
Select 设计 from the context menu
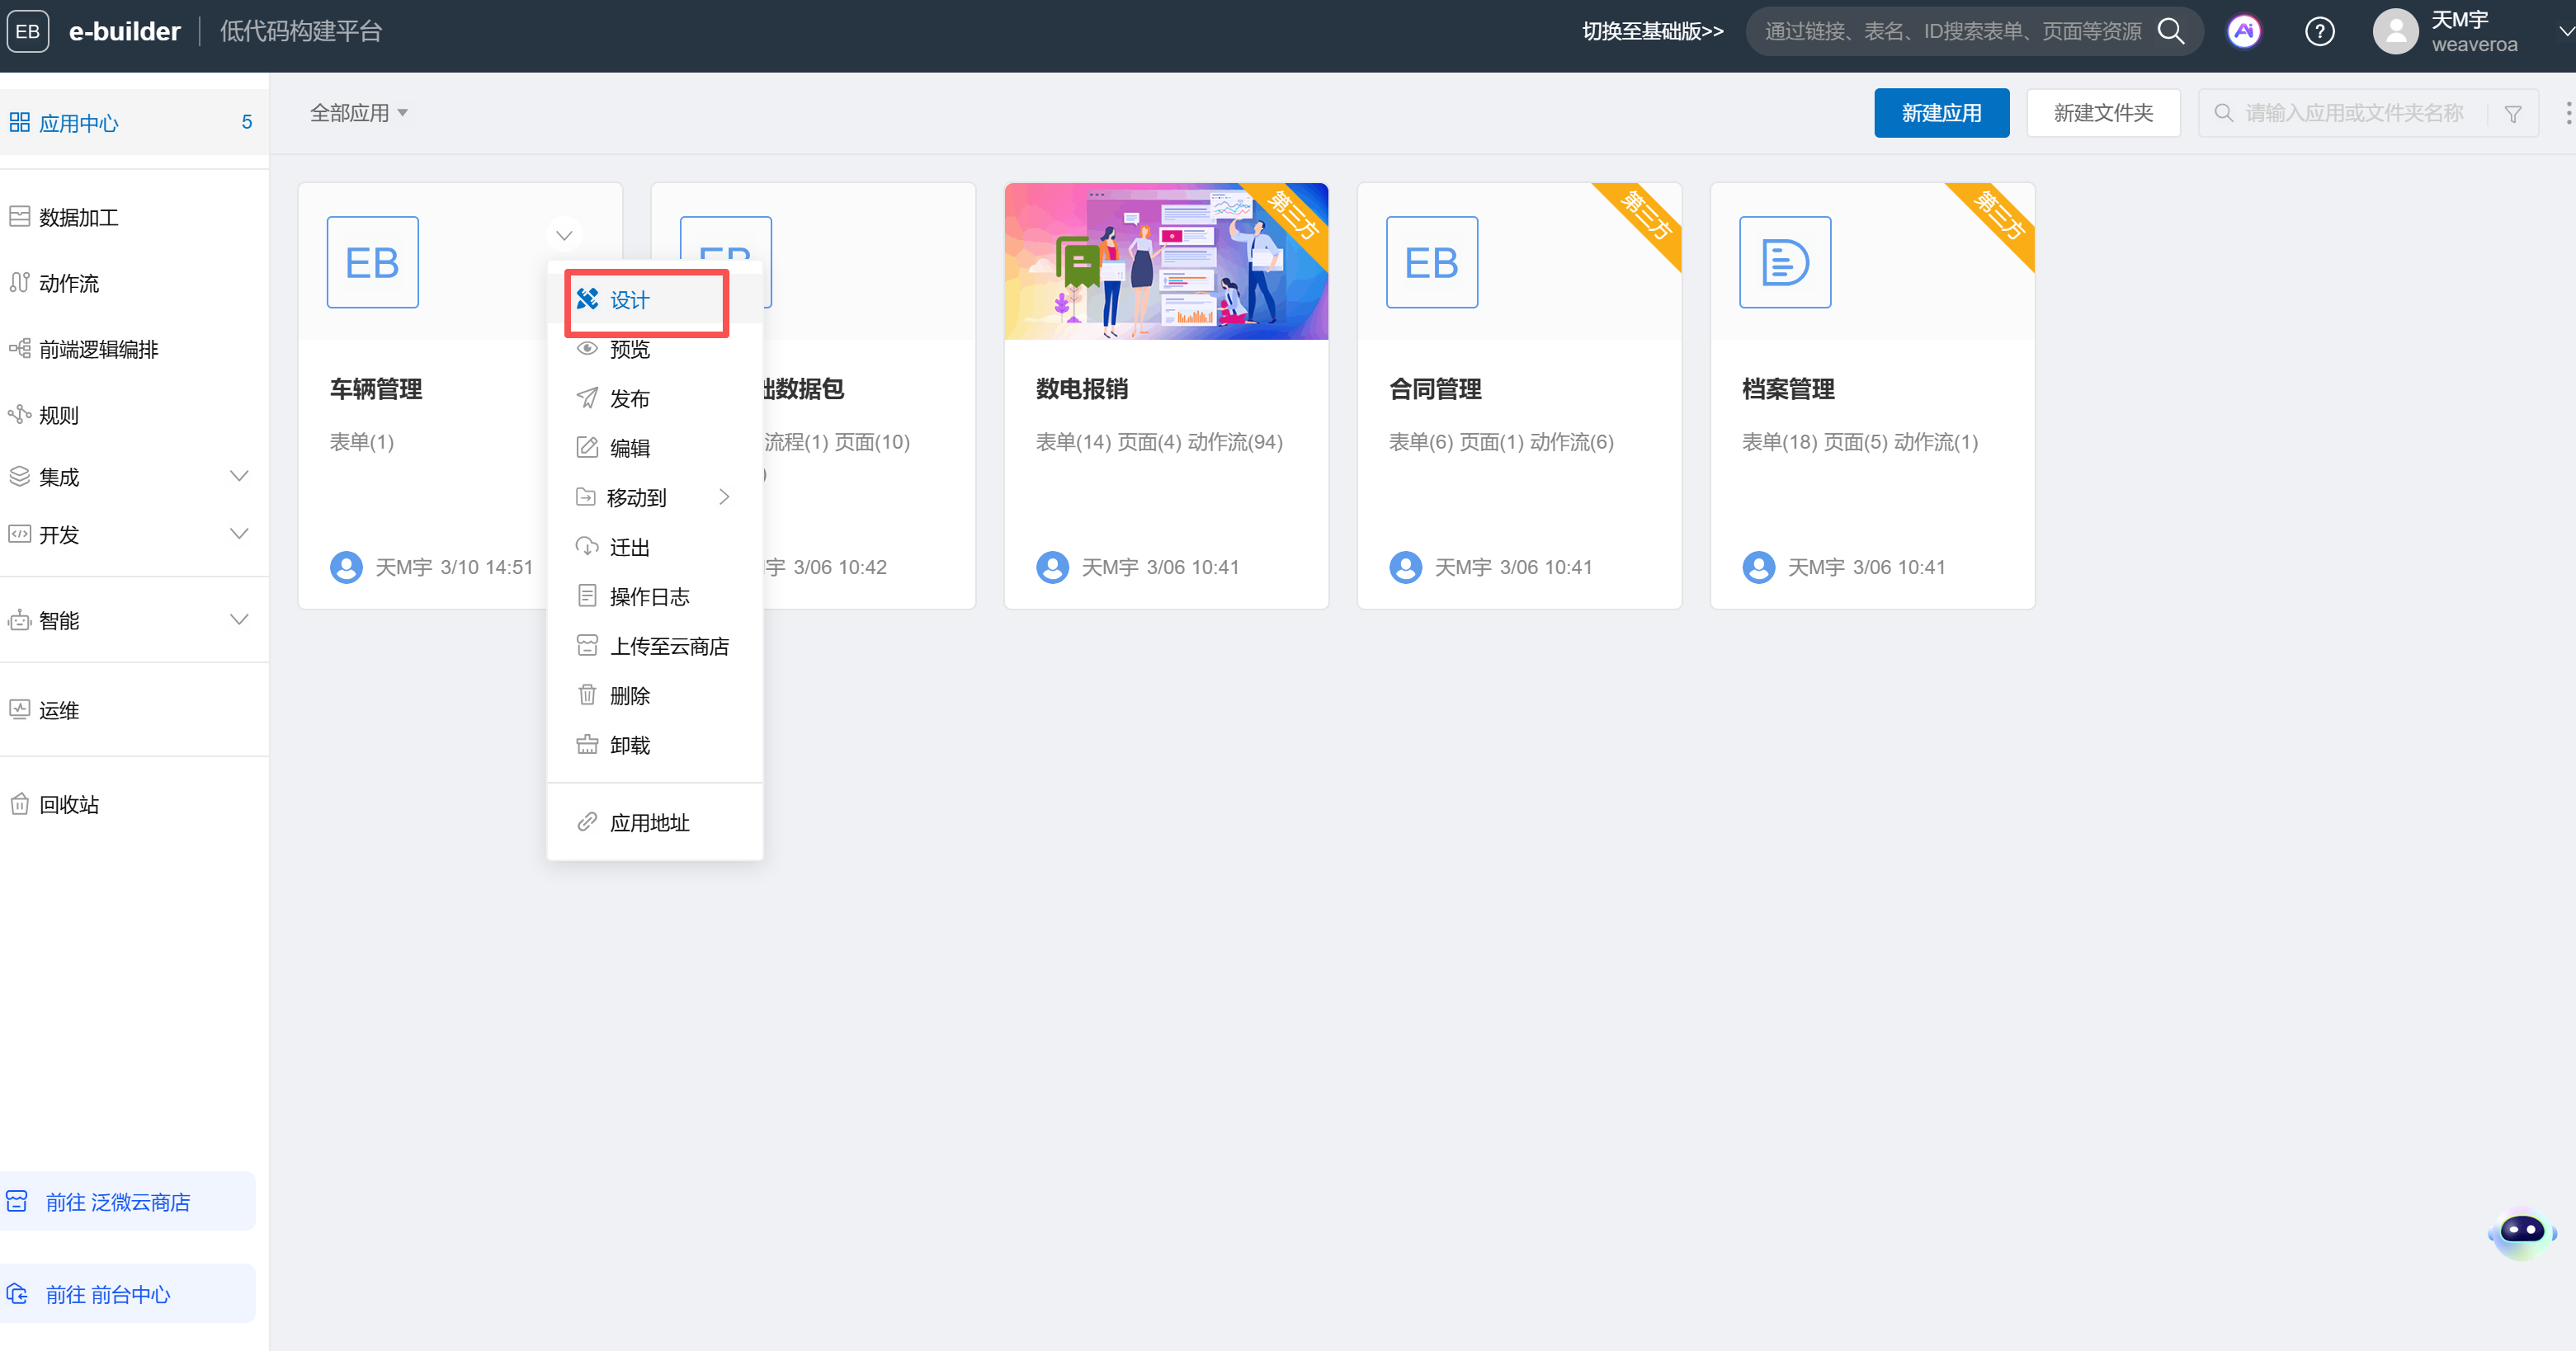630,299
